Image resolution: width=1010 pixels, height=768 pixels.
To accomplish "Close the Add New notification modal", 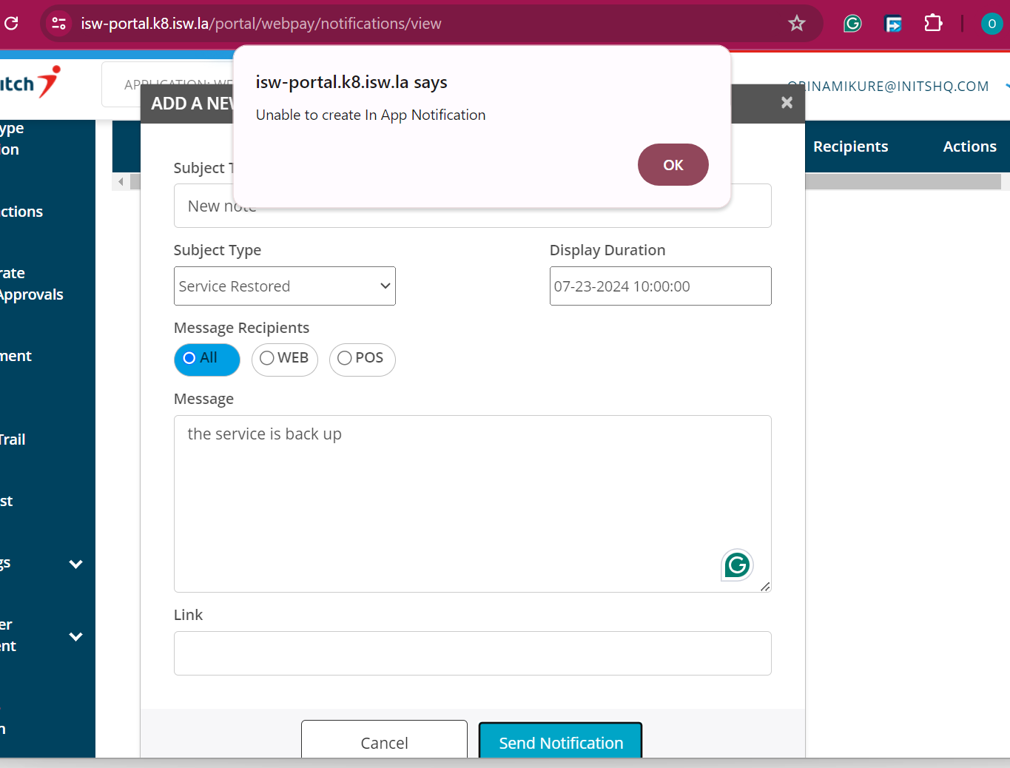I will pyautogui.click(x=787, y=103).
